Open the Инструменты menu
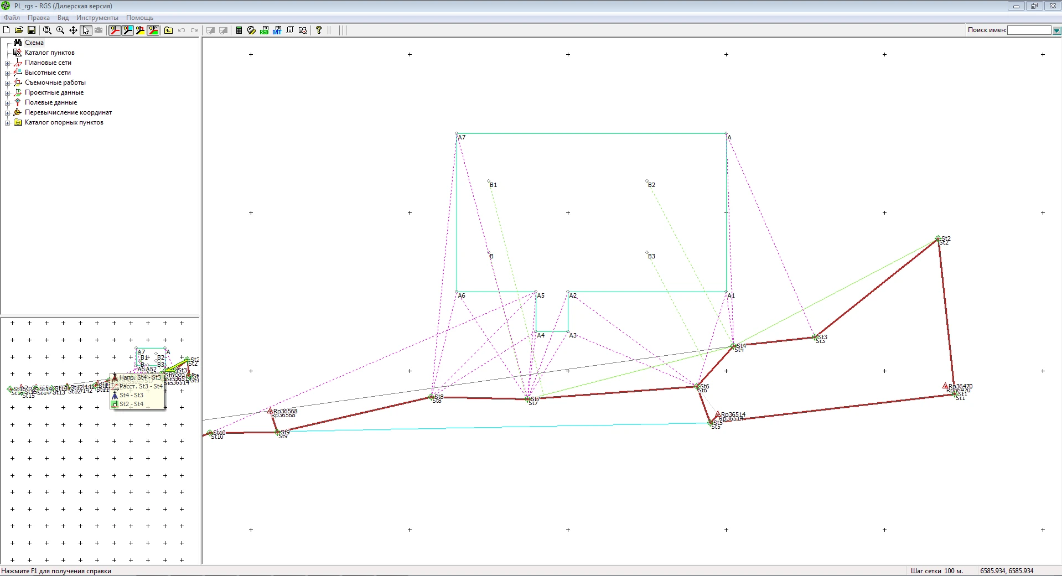1062x576 pixels. pyautogui.click(x=97, y=18)
